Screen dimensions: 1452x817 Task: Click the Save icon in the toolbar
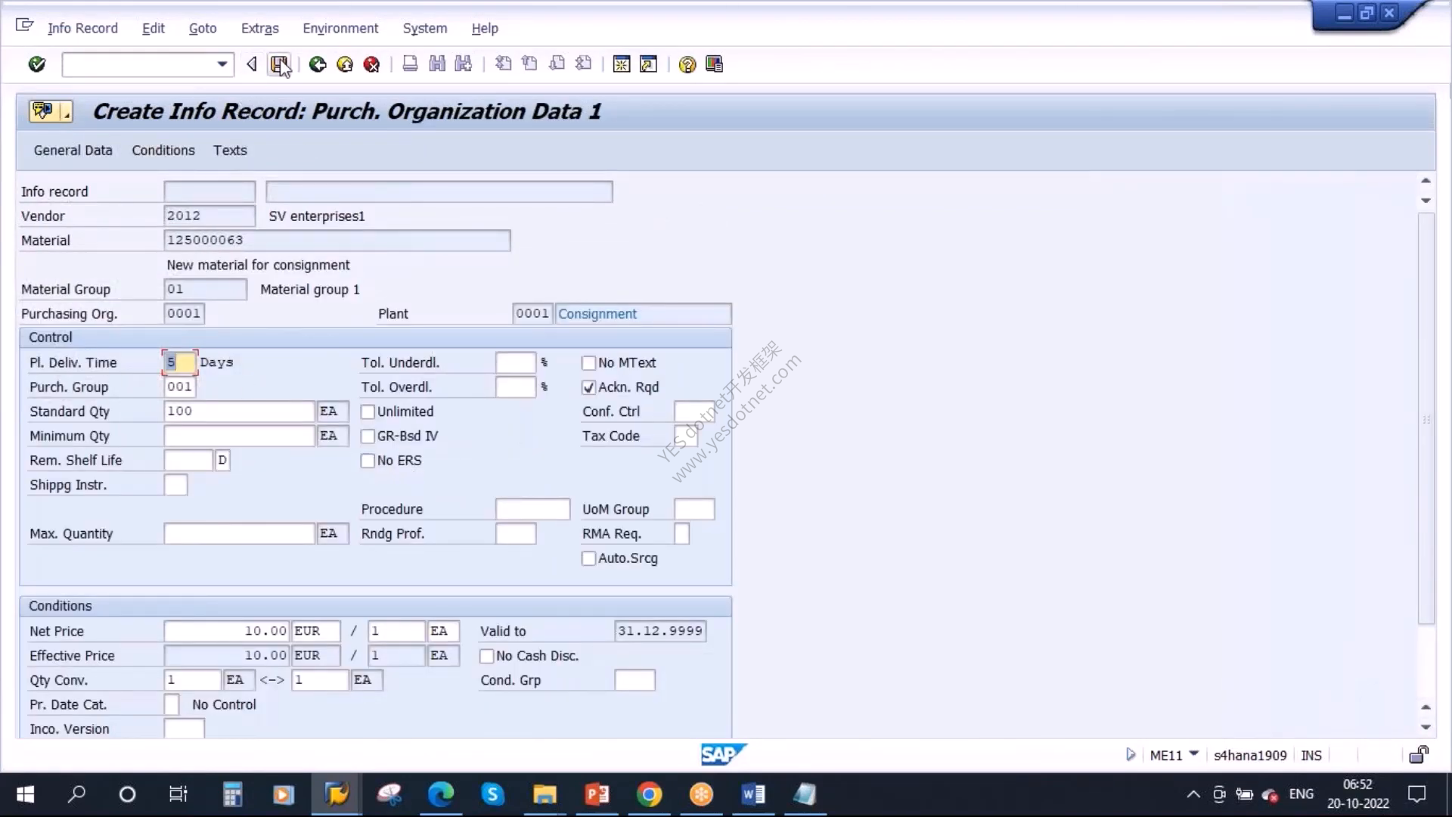pos(280,64)
